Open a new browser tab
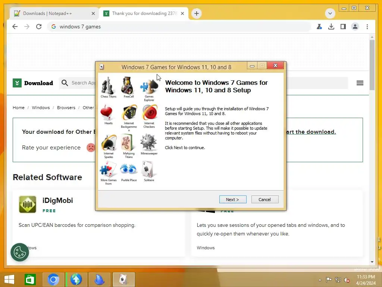This screenshot has width=382, height=287. (197, 13)
